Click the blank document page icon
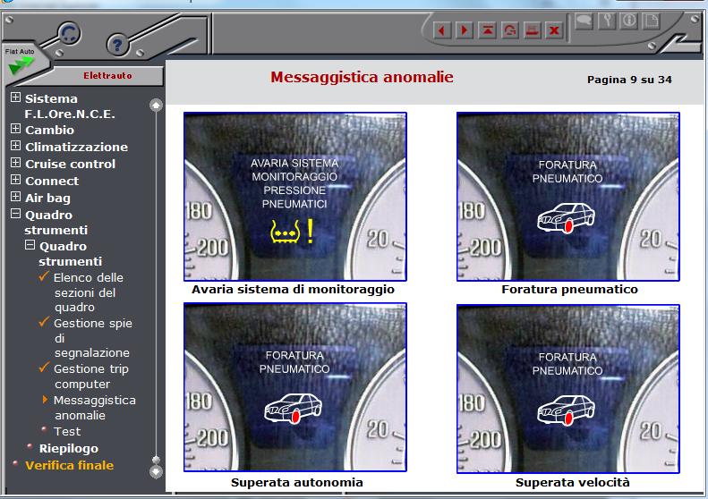 coord(652,21)
